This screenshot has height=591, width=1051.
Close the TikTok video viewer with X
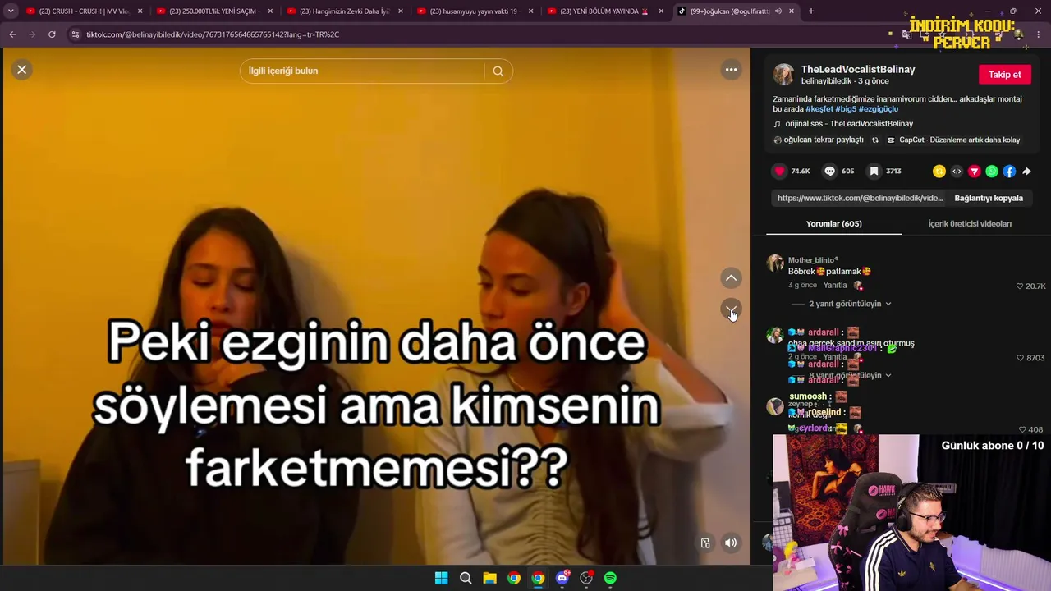[x=22, y=70]
